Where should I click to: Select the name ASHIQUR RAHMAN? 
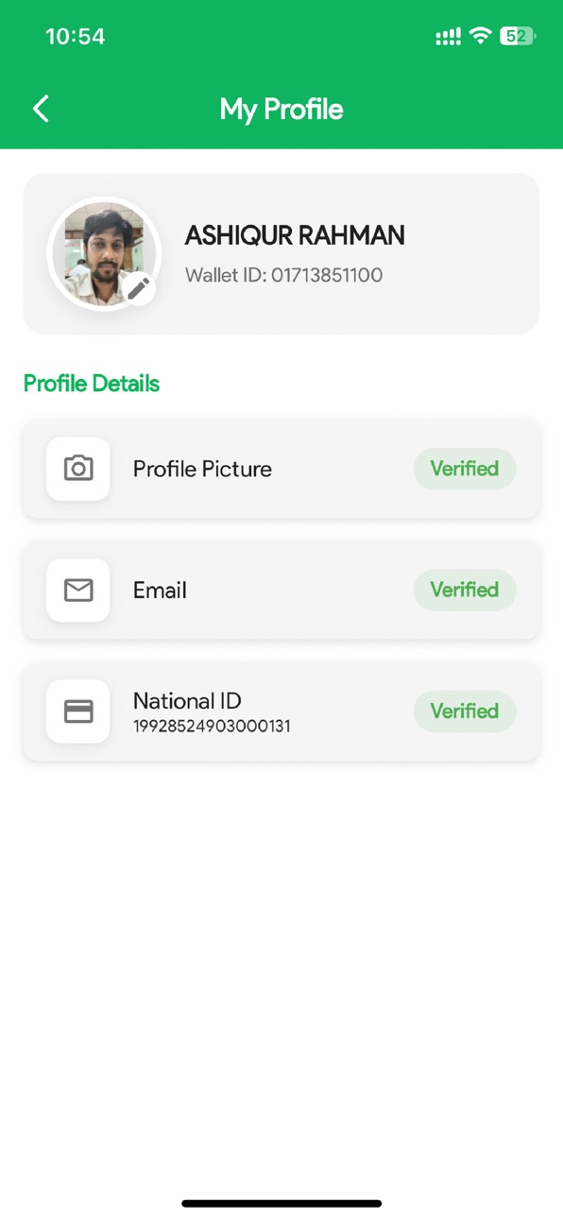tap(295, 236)
